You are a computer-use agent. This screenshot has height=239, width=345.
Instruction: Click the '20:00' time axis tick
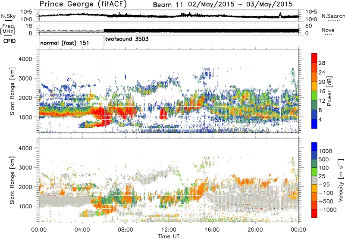[x=255, y=230]
